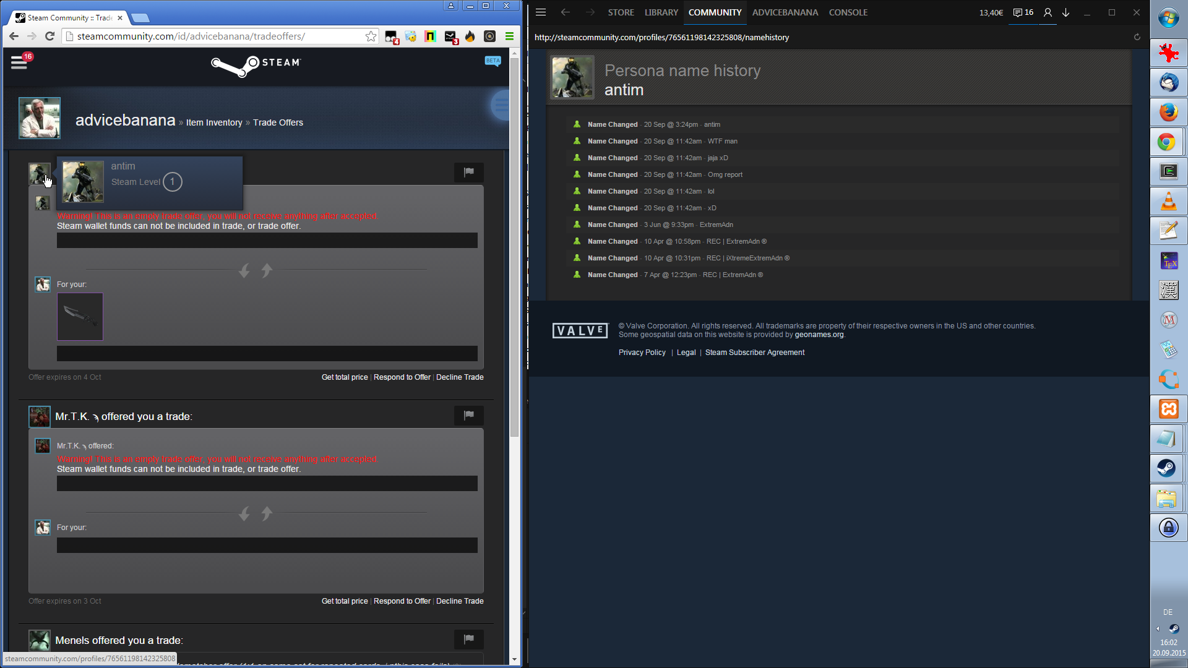Open Steam client downloads arrow icon
1188x668 pixels.
(1065, 12)
